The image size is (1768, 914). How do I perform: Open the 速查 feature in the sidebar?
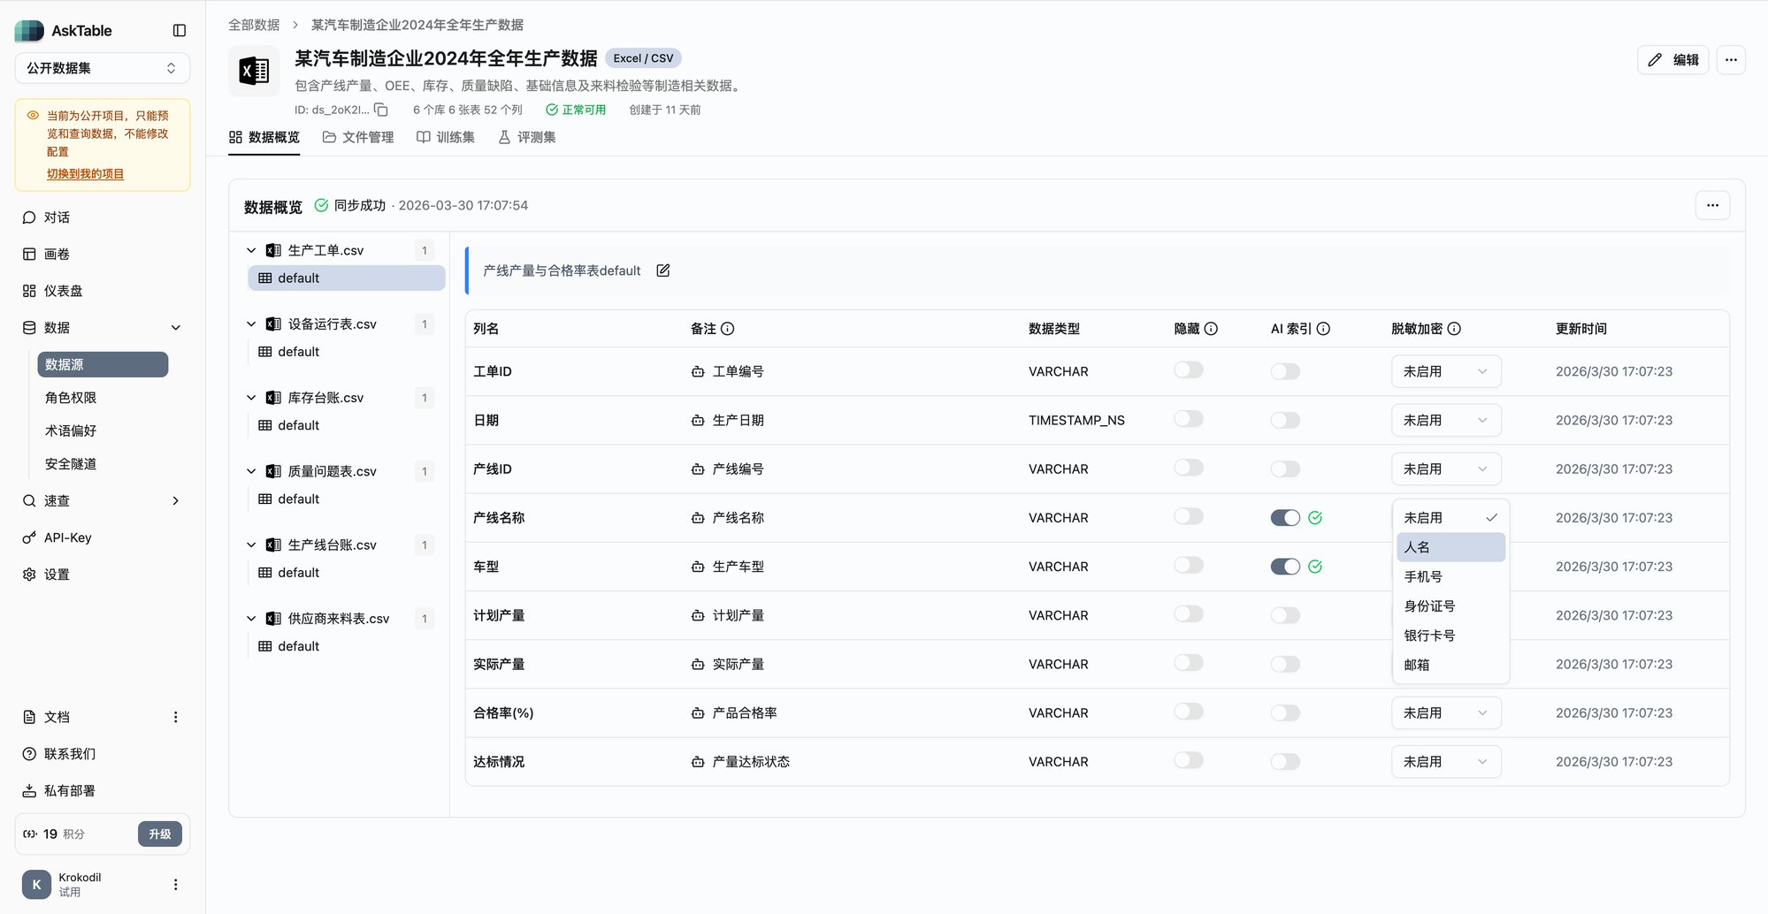click(55, 500)
